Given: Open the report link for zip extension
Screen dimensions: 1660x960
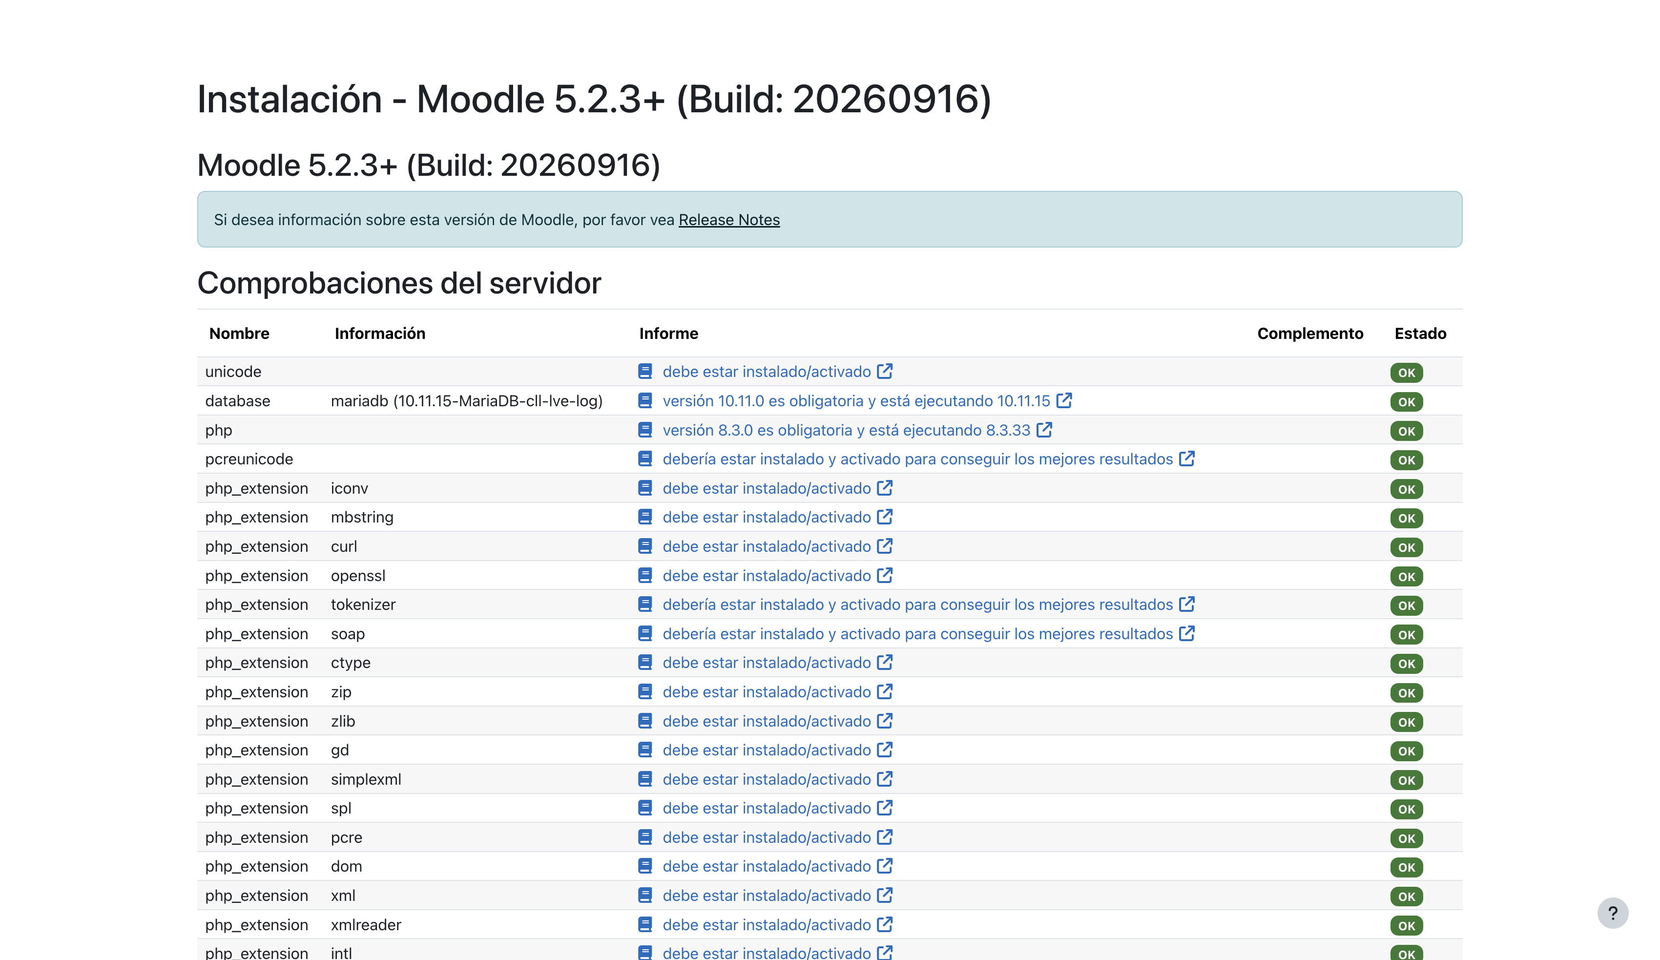Looking at the screenshot, I should click(x=766, y=692).
